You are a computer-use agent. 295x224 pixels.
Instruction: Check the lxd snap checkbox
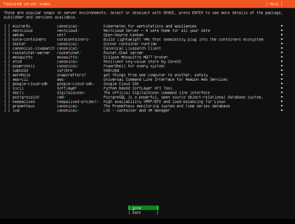[7, 110]
